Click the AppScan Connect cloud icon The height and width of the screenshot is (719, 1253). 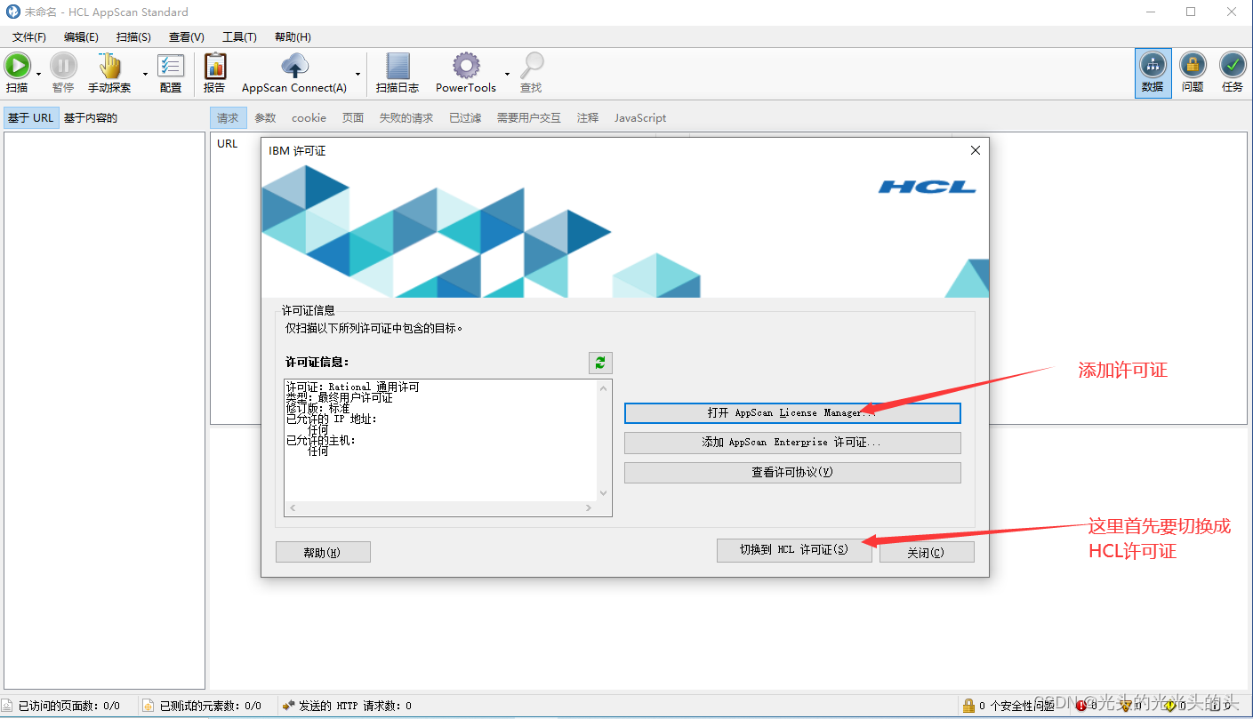pos(294,66)
